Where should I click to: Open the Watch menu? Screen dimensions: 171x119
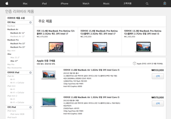coord(86,4)
